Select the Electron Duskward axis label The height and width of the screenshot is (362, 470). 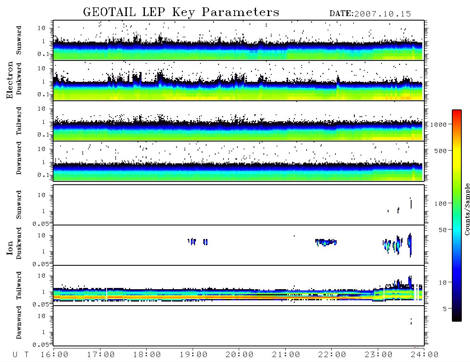point(19,79)
